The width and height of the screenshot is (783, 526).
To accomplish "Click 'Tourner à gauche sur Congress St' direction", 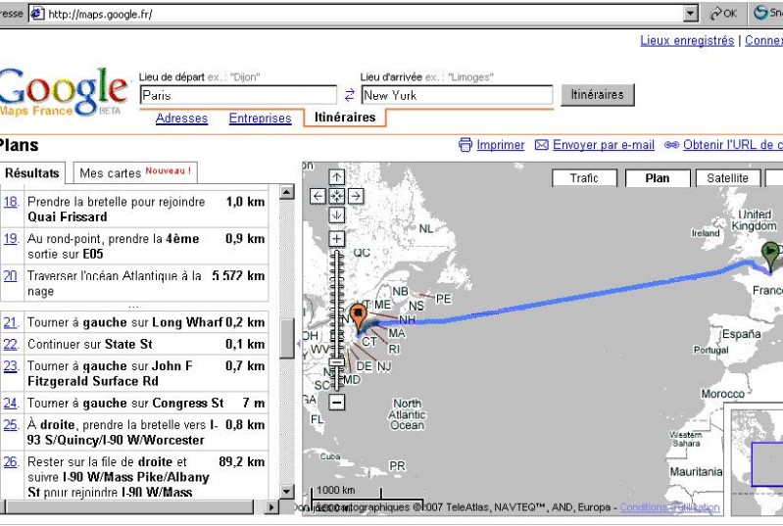I will (125, 404).
